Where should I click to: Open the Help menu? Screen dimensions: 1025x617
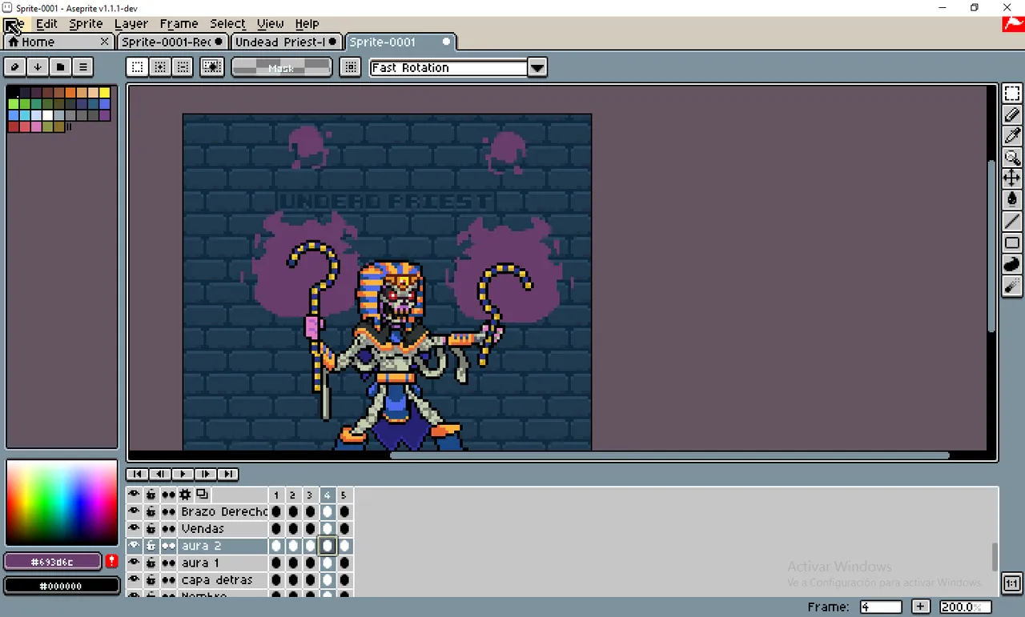pos(307,24)
